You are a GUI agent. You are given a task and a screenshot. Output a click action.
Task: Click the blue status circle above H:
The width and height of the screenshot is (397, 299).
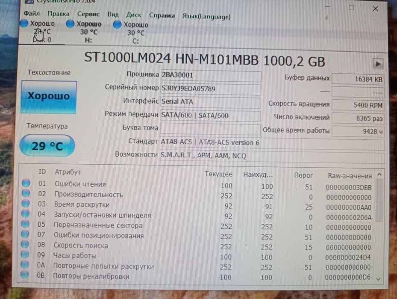[x=70, y=24]
